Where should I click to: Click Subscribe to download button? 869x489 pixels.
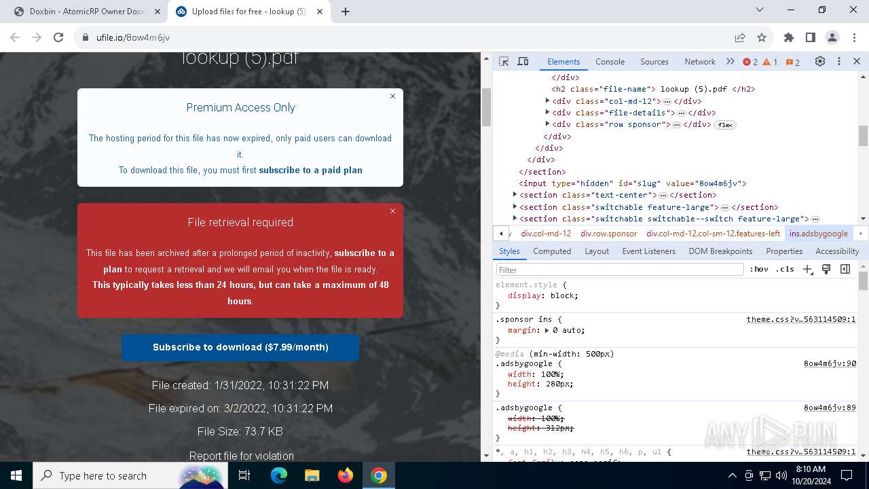(240, 347)
